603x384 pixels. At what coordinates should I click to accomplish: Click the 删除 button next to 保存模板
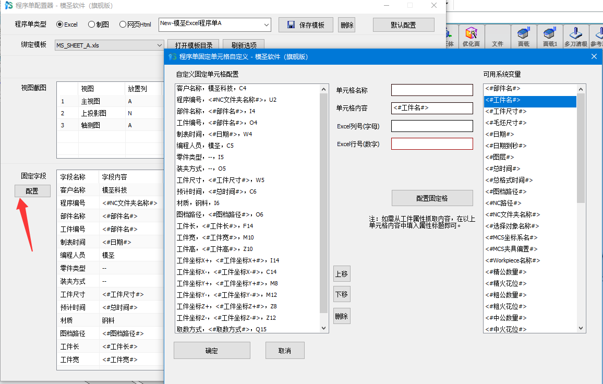(x=347, y=25)
